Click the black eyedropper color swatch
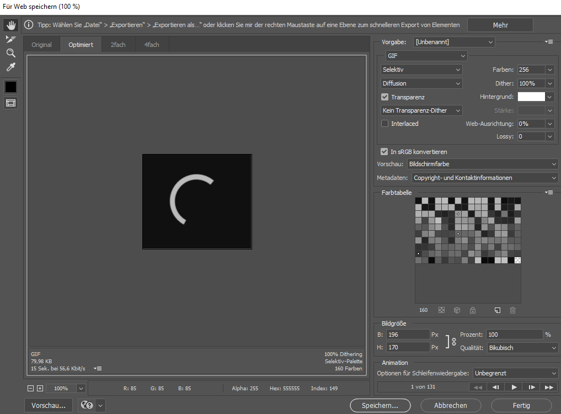561x414 pixels. click(x=10, y=87)
